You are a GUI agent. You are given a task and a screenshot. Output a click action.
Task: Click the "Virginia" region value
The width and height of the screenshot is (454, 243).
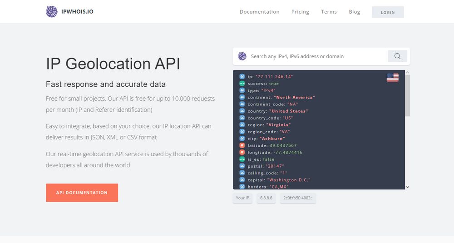[278, 125]
